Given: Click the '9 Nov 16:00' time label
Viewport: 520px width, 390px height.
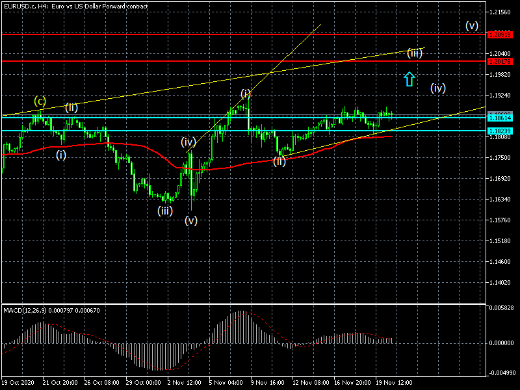Looking at the screenshot, I should pyautogui.click(x=268, y=382).
